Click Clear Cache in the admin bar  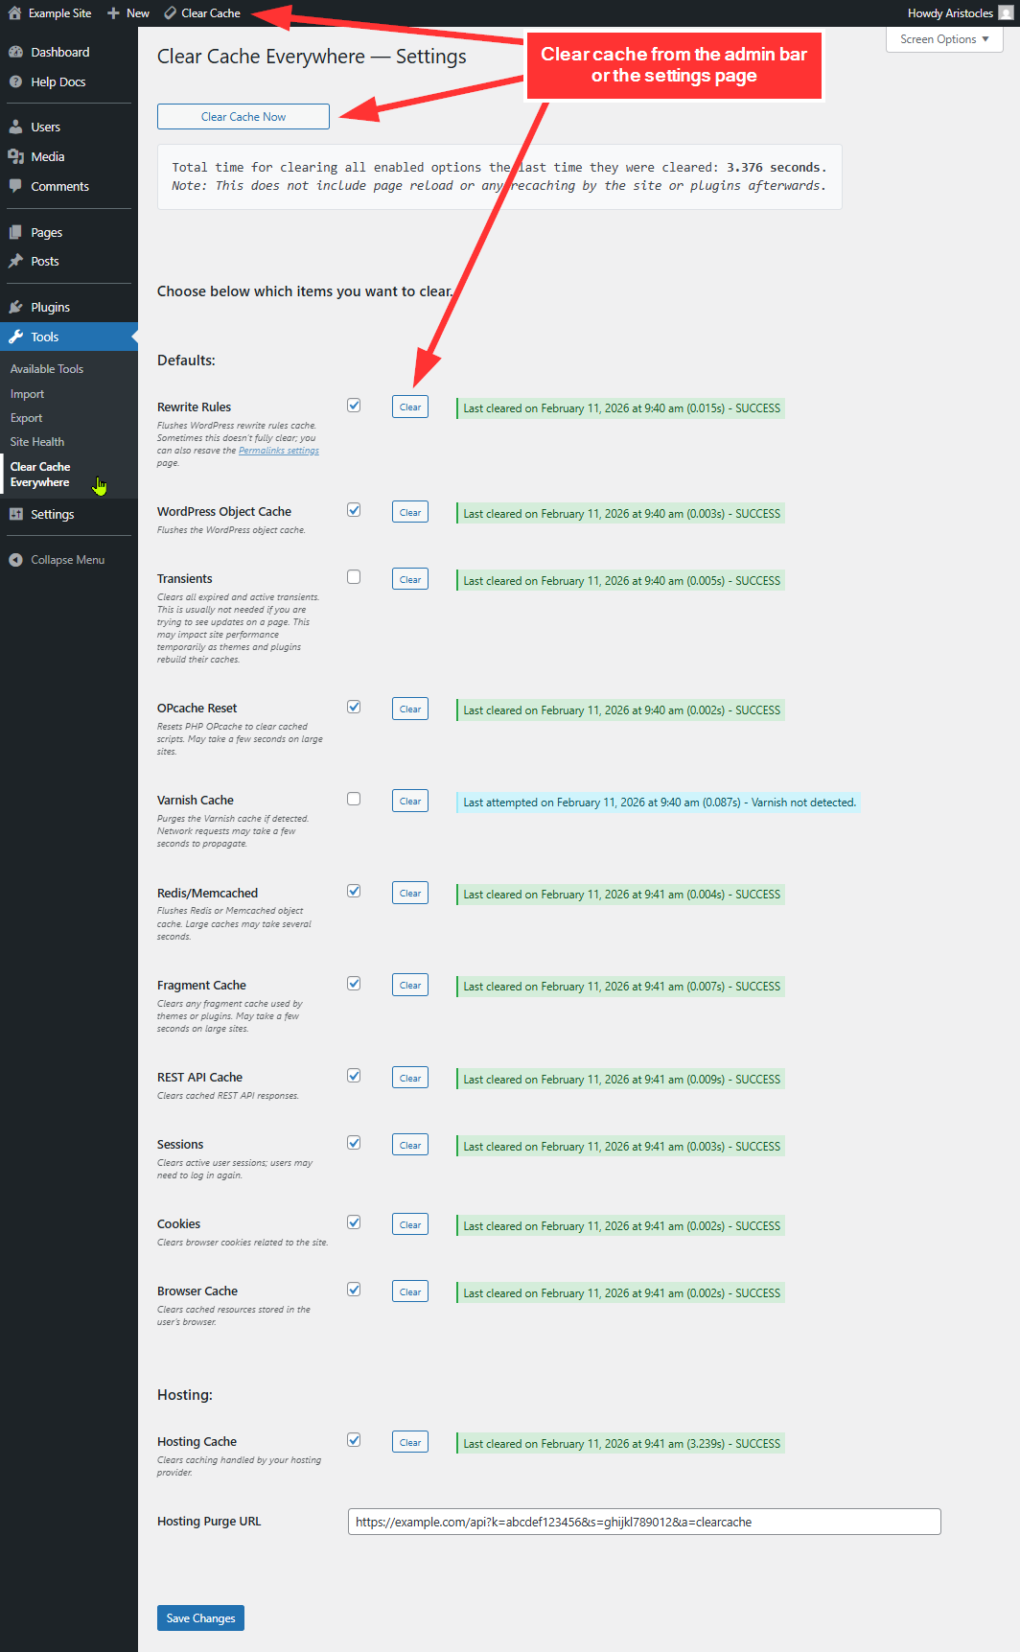click(x=202, y=13)
